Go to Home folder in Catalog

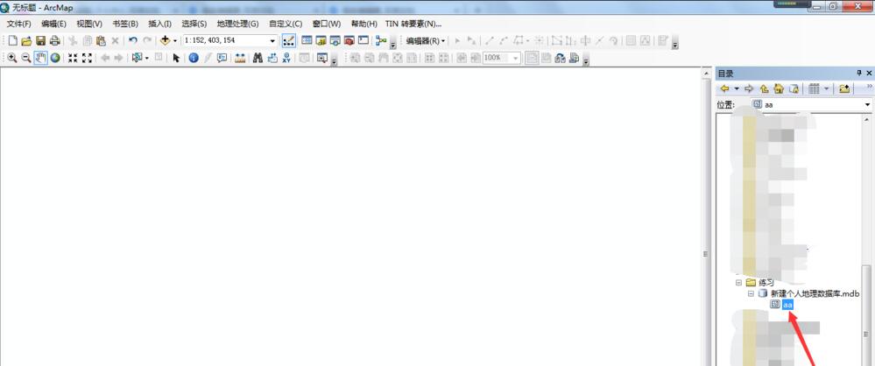coord(779,88)
